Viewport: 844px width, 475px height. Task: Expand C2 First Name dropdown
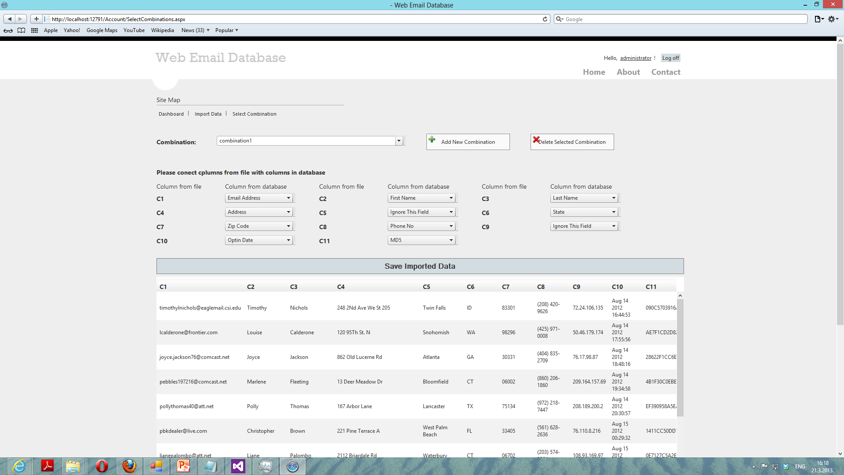pyautogui.click(x=422, y=198)
